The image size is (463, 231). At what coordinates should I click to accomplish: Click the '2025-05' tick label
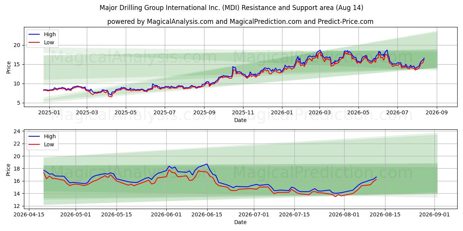click(126, 113)
